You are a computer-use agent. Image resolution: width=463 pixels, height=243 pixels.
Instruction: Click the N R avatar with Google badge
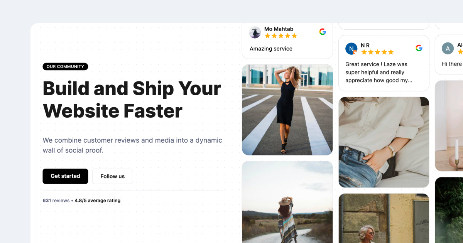(x=351, y=48)
